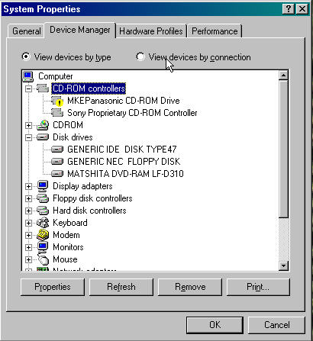Switch to the Hardware Profiles tab
This screenshot has height=341, width=313.
tap(151, 31)
